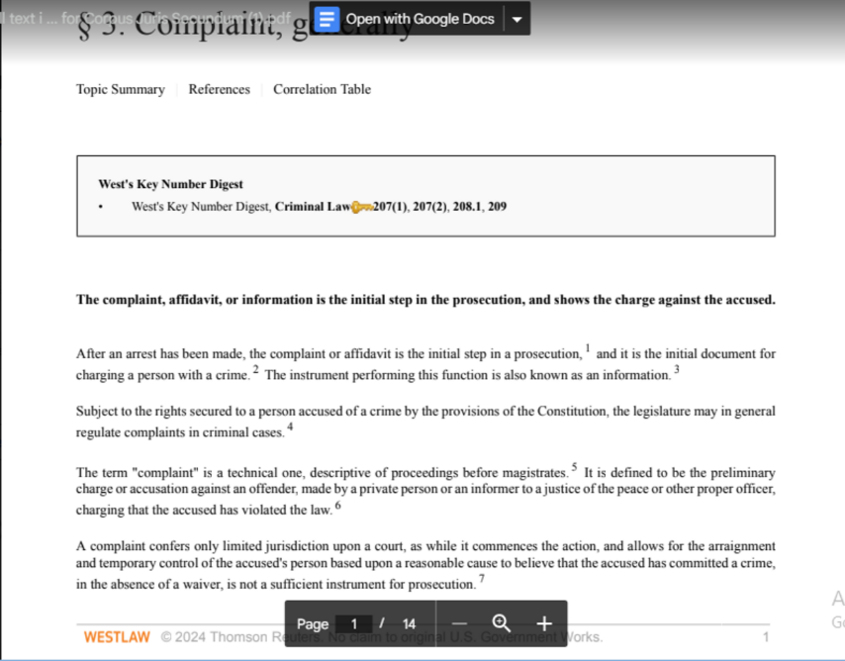Open footnote 4 after 'complaints in criminal cases'
Screen dimensions: 845x661
[x=290, y=426]
